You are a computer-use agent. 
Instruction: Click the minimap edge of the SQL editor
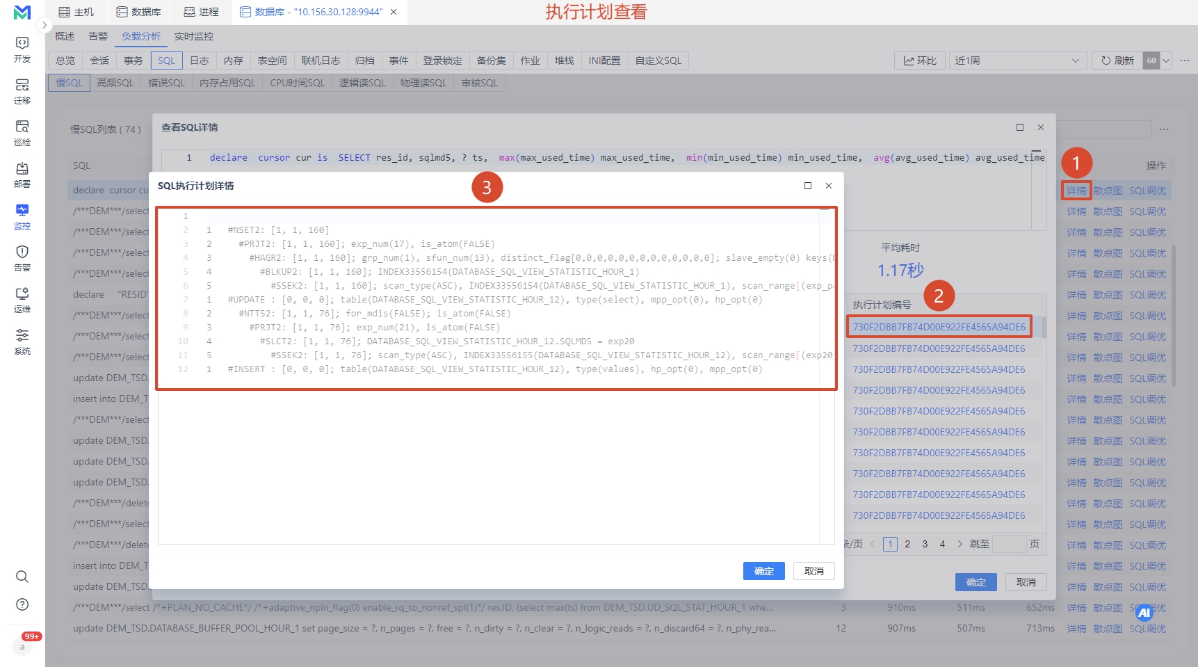click(1038, 189)
